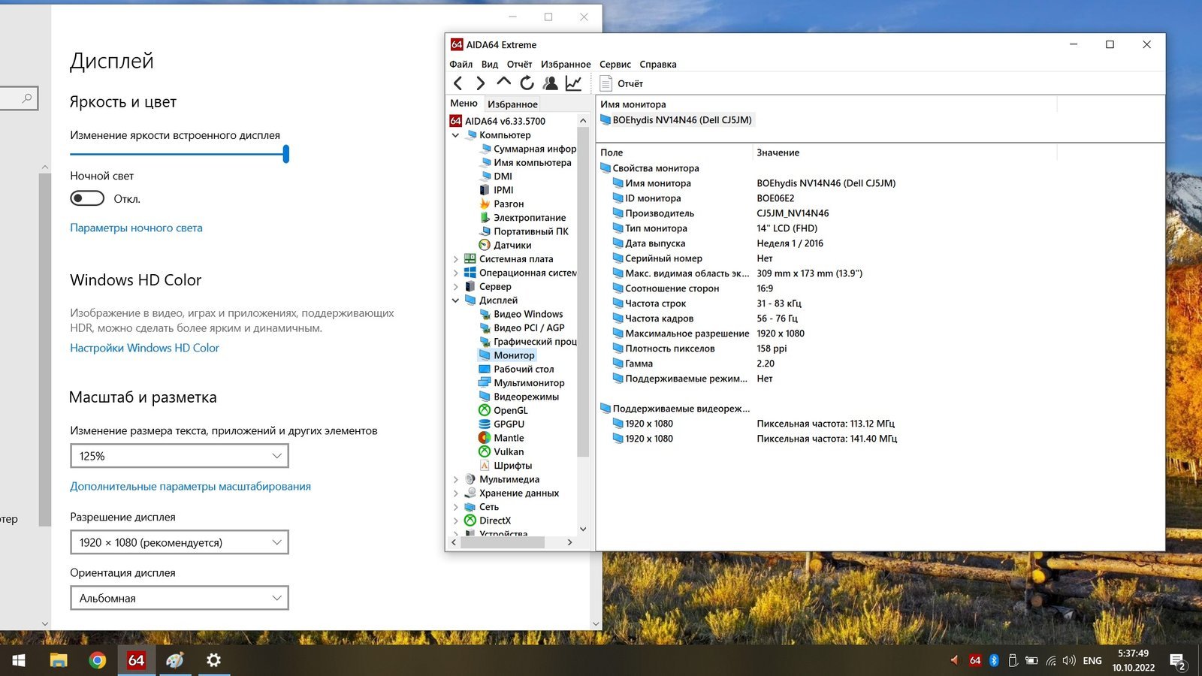Expand the Сервер tree node
This screenshot has height=676, width=1202.
(455, 286)
